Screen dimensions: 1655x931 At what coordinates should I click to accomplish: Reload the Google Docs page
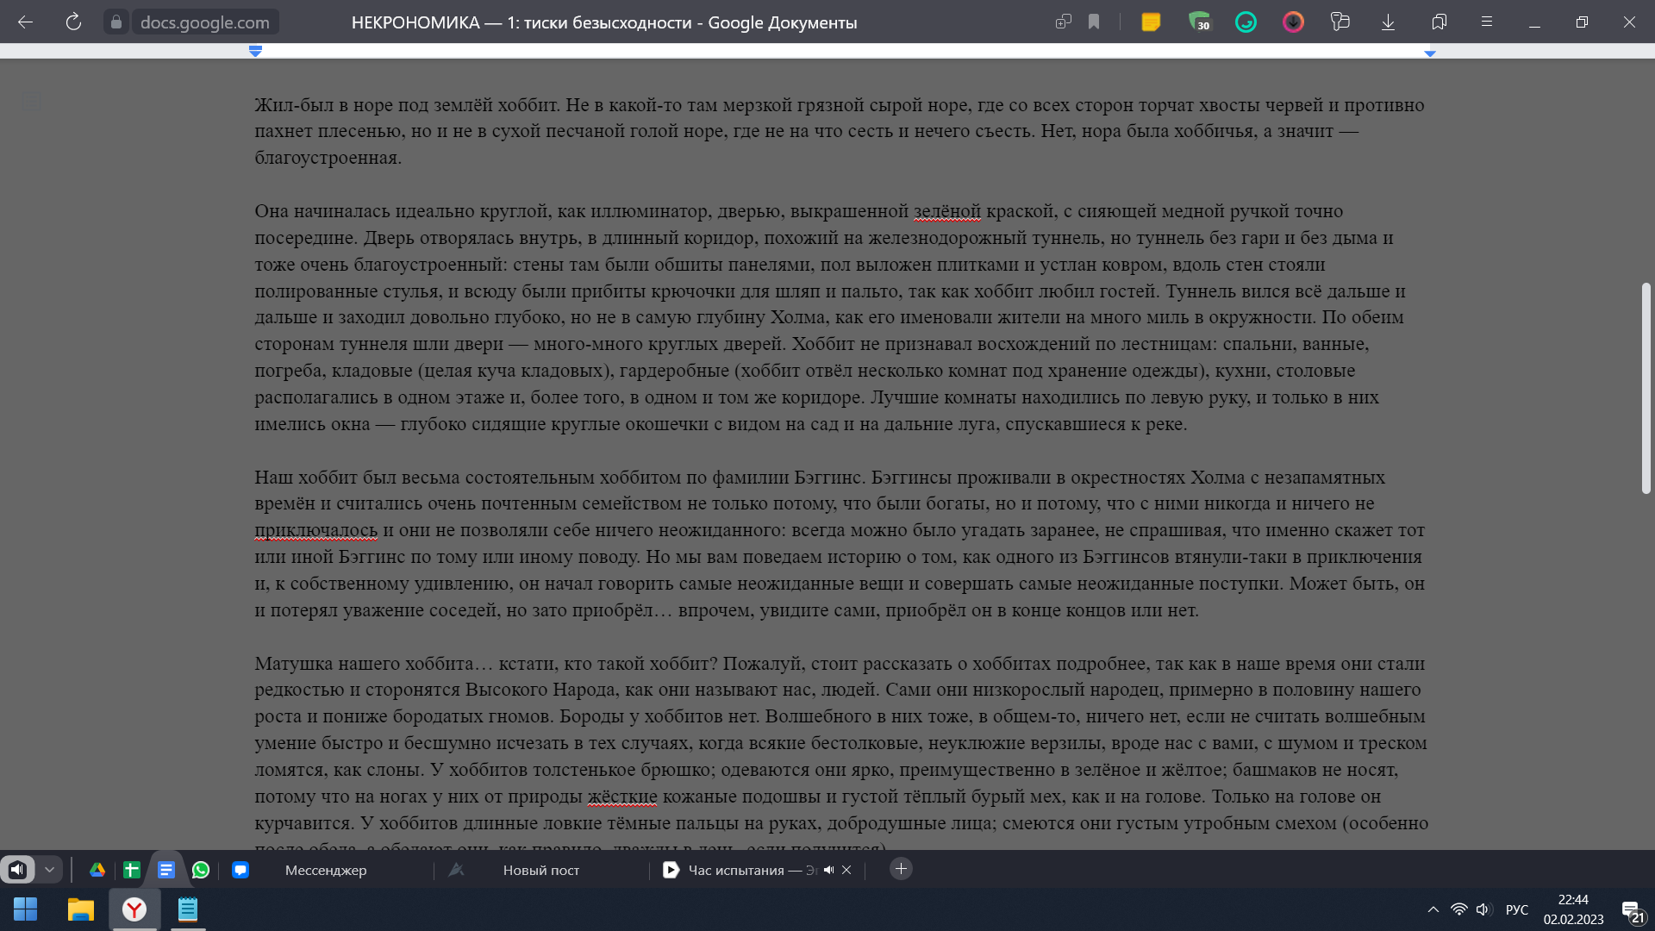(73, 22)
